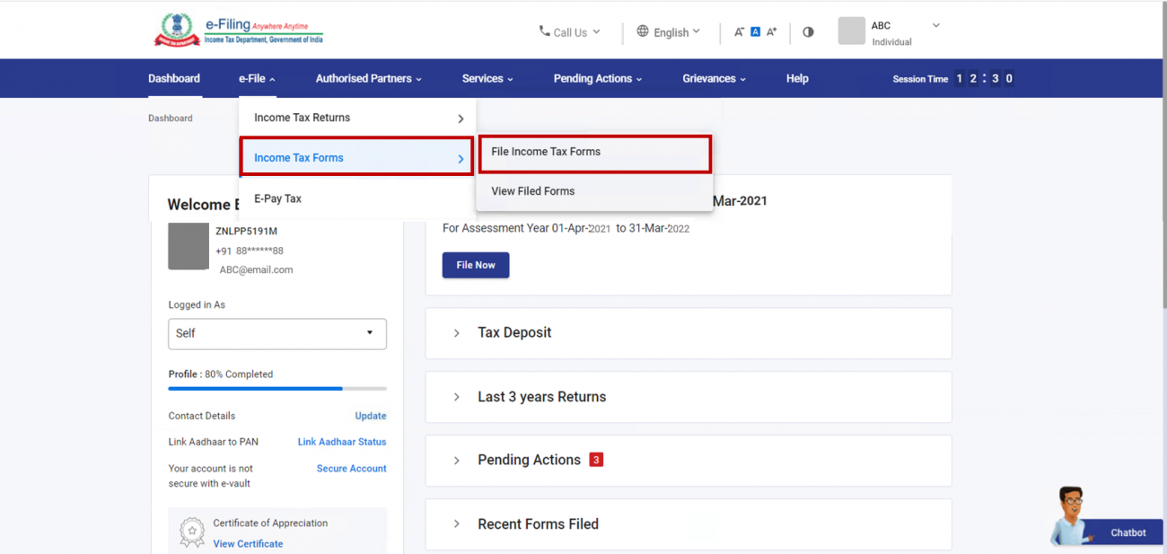Click the Call Us phone icon
Screen dimensions: 1167x554
[544, 31]
